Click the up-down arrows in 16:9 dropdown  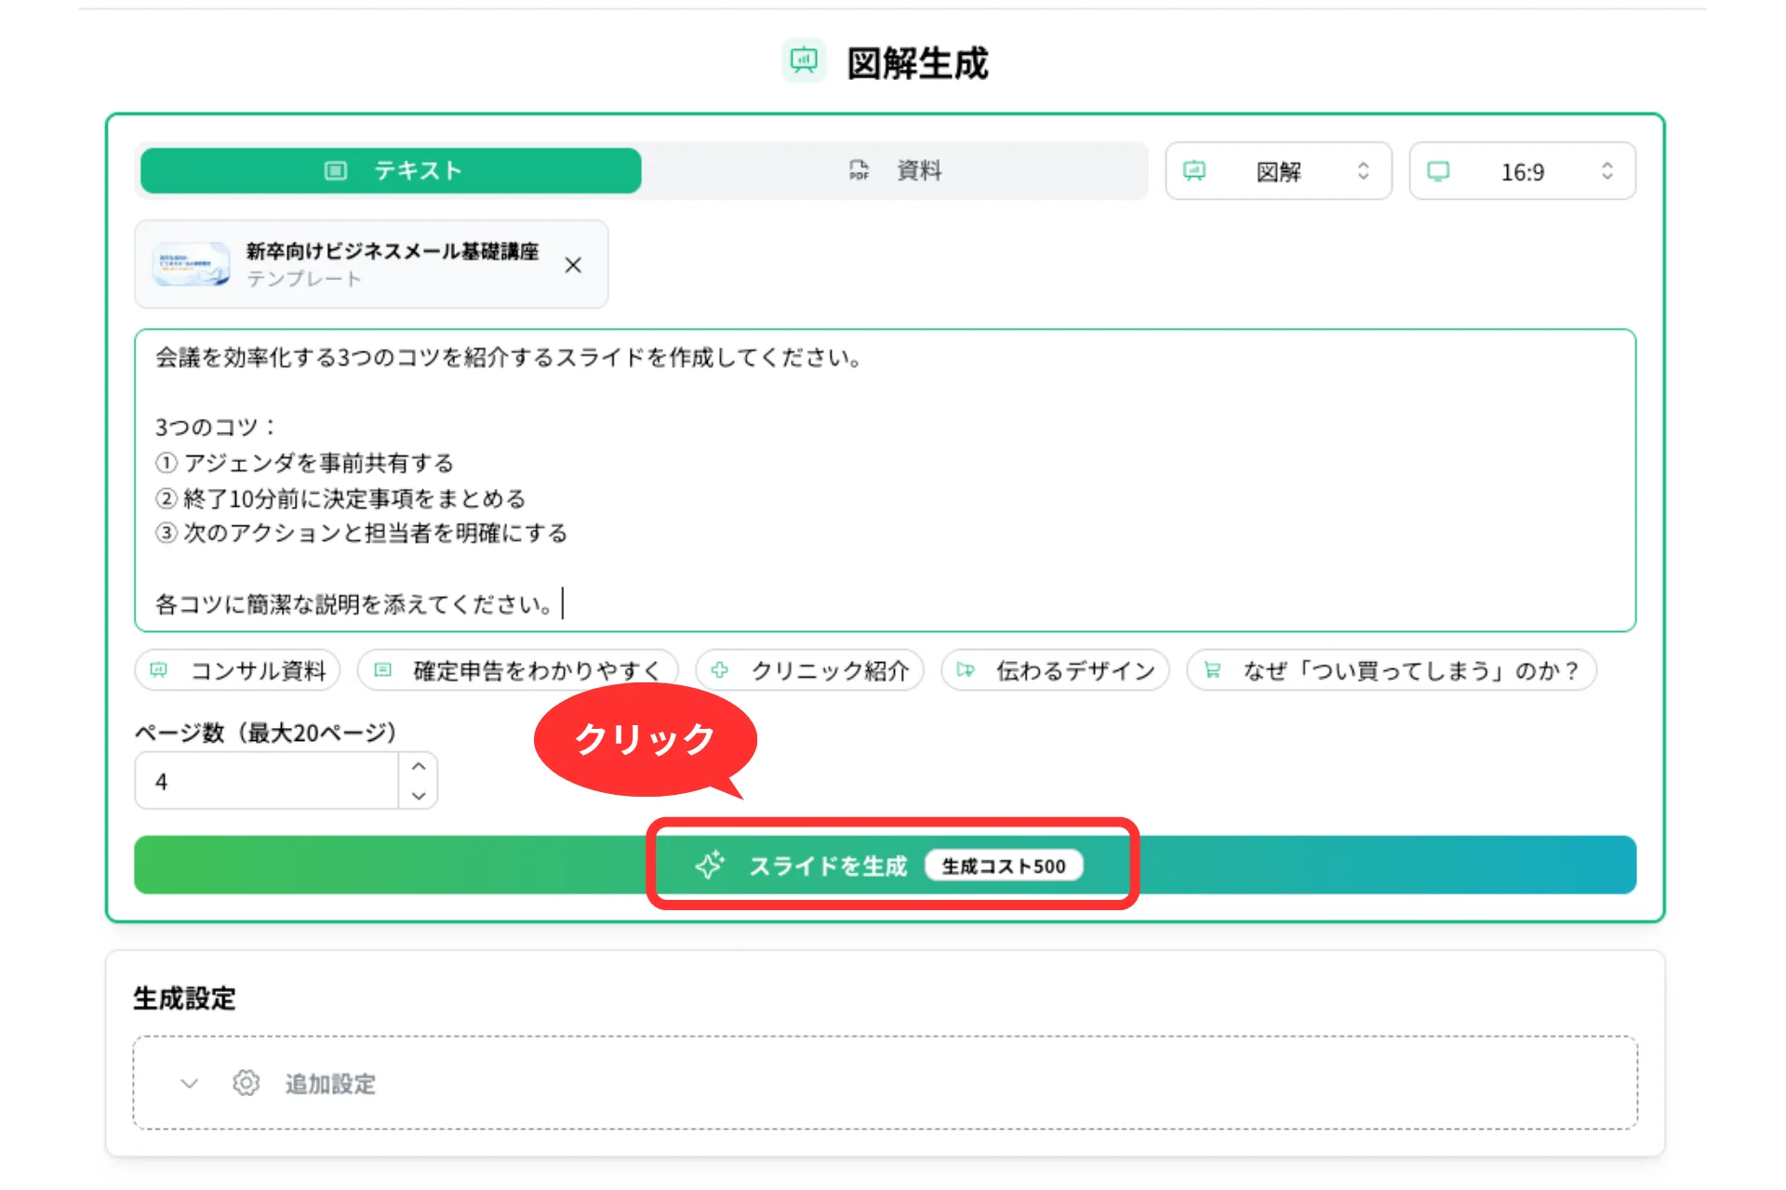pos(1606,171)
